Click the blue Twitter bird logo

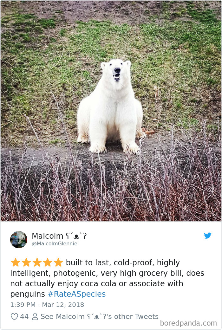pyautogui.click(x=207, y=236)
